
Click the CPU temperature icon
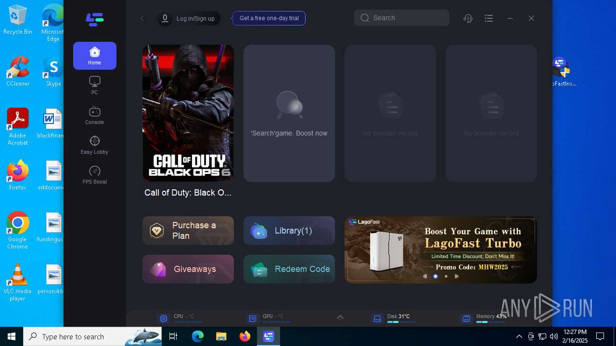[164, 319]
